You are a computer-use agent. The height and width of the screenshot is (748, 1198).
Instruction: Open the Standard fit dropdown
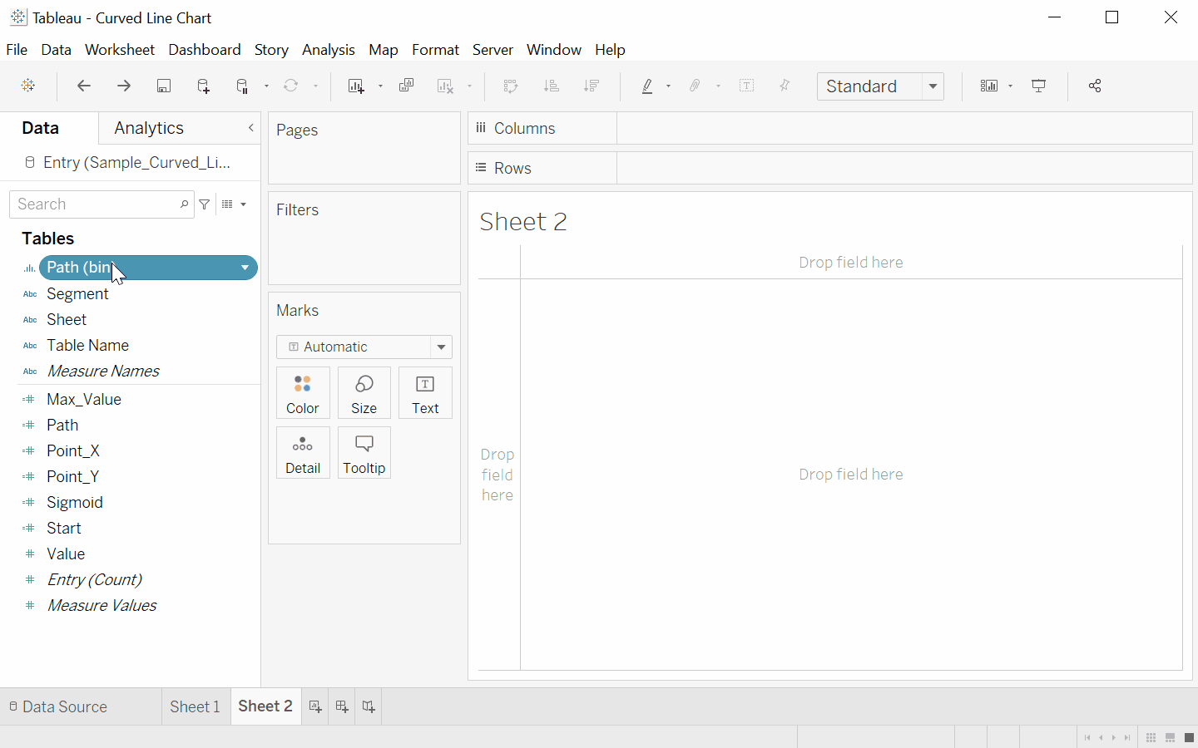point(933,86)
